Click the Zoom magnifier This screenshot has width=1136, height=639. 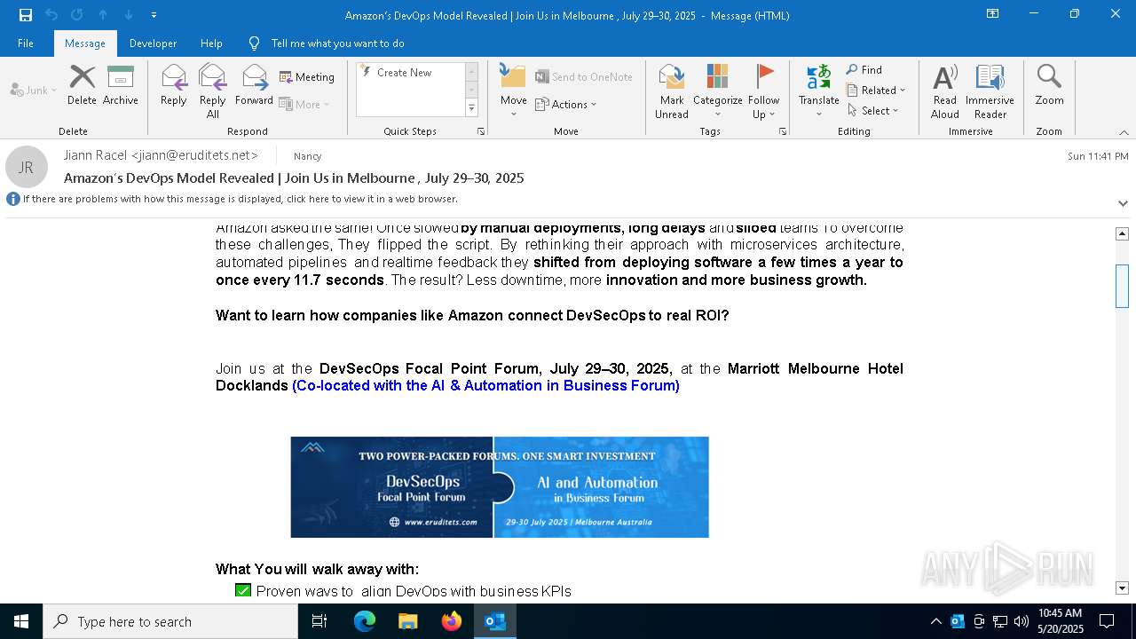pos(1049,85)
